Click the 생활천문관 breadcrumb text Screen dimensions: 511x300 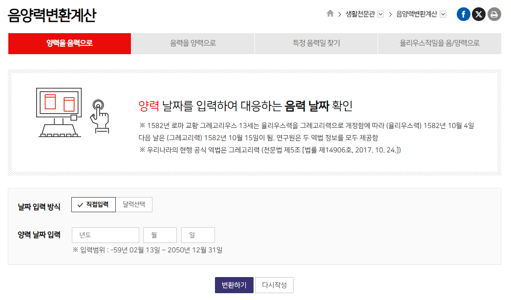(x=360, y=14)
